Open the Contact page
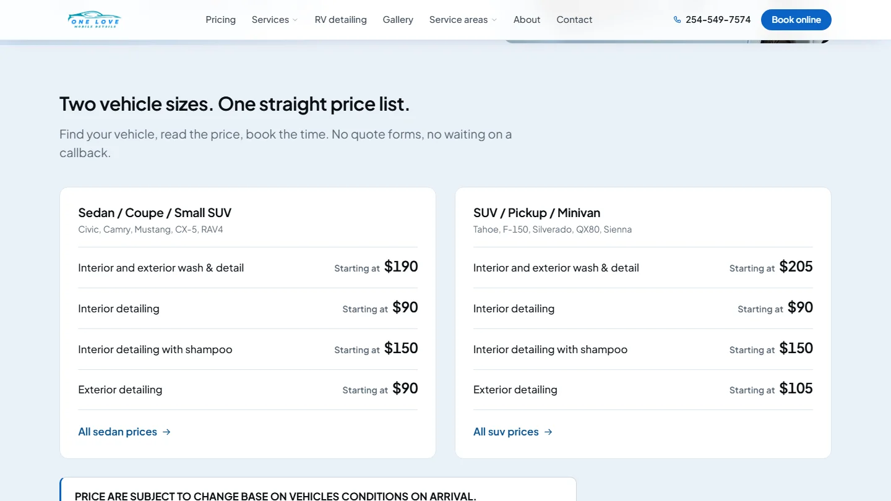 [x=574, y=20]
